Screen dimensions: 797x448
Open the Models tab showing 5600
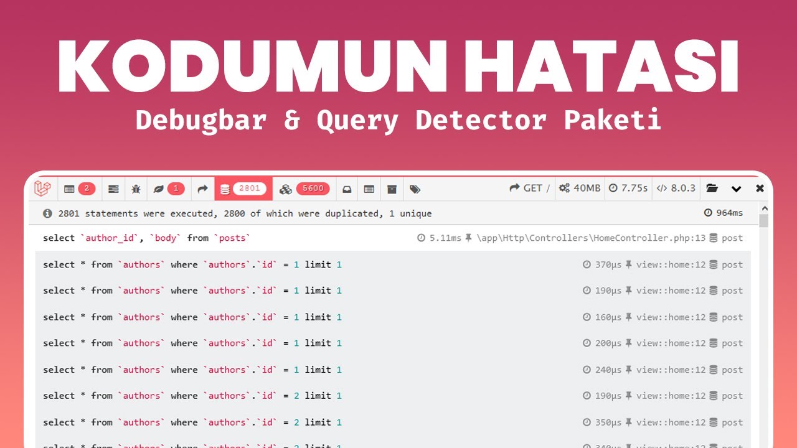tap(304, 189)
